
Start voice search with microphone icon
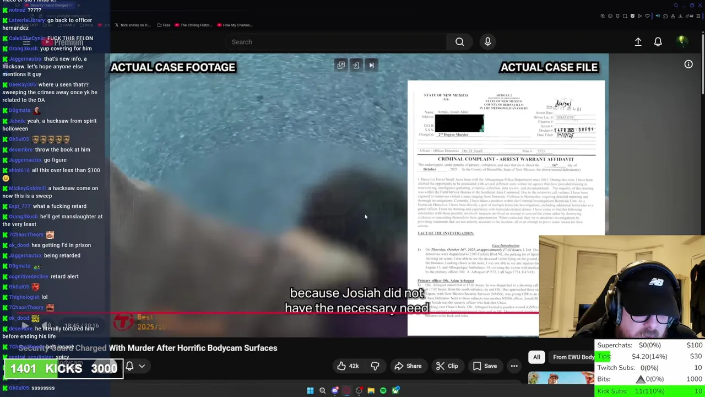coord(487,42)
